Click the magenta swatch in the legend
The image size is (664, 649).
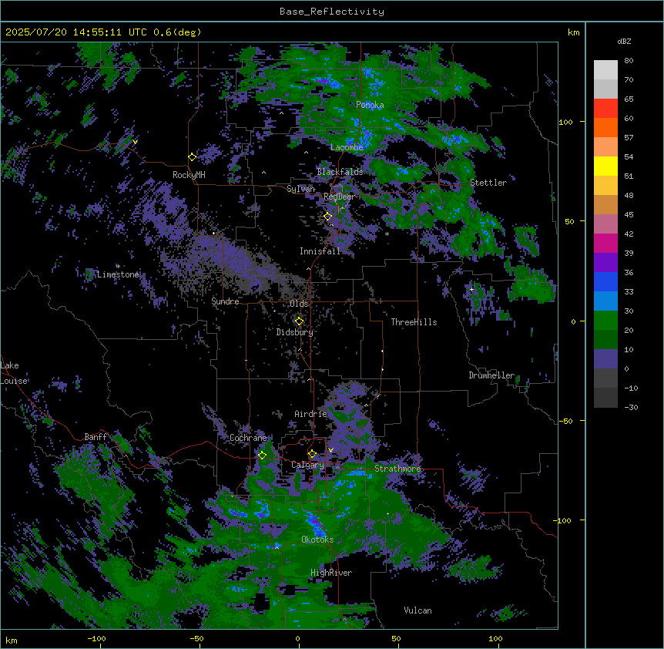[x=605, y=243]
